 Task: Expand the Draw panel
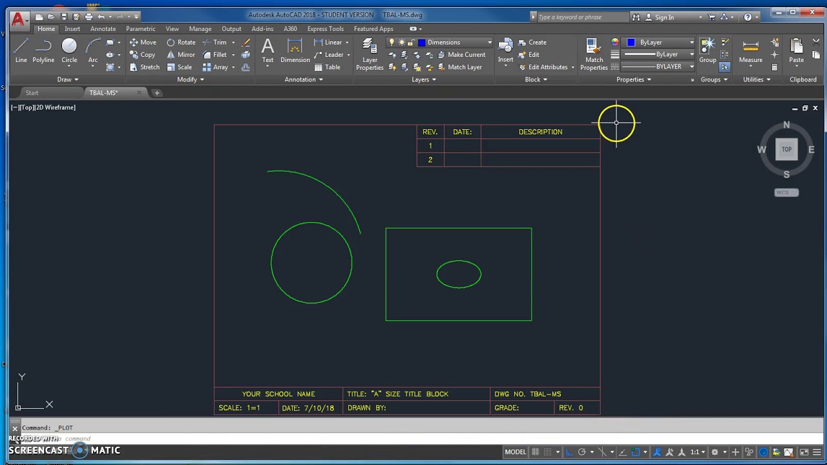[x=67, y=79]
